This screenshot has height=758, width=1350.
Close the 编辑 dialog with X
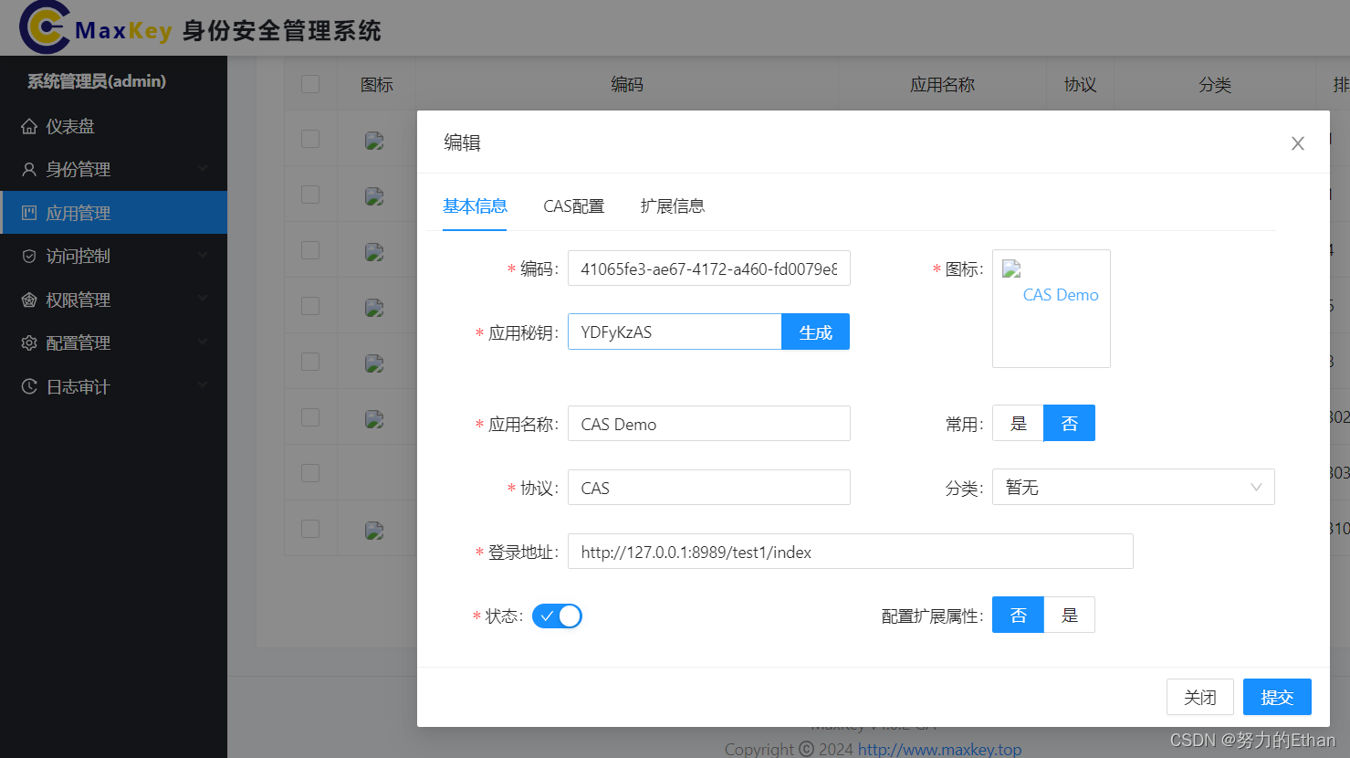coord(1298,143)
